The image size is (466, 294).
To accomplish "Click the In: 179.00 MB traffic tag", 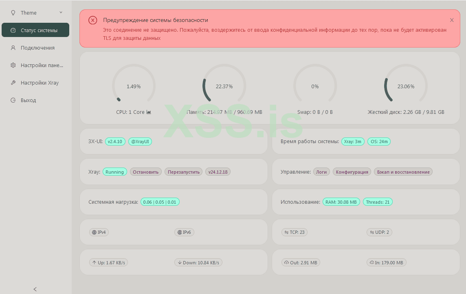I will (386, 263).
